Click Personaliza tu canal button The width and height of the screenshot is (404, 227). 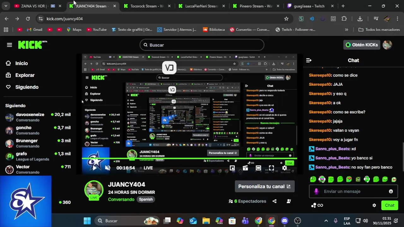point(264,186)
